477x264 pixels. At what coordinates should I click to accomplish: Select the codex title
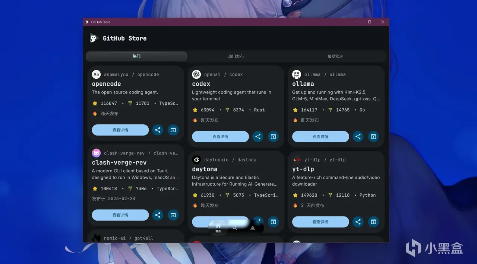tap(201, 84)
